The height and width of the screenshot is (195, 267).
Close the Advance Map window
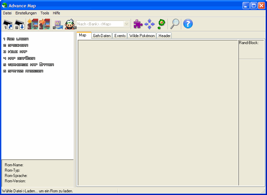click(x=261, y=6)
